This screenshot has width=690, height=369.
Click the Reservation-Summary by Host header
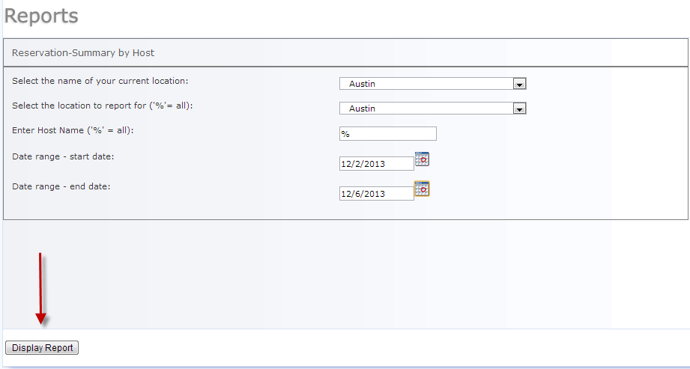[x=83, y=53]
